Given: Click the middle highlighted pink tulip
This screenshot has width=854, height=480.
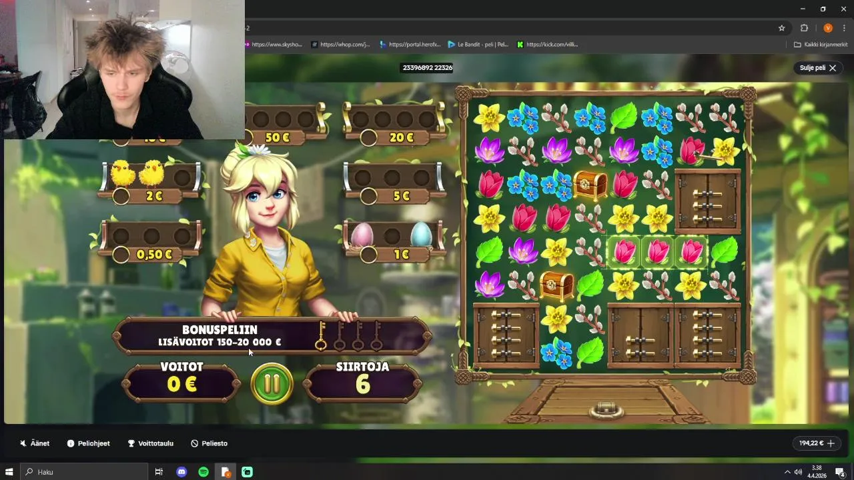Looking at the screenshot, I should (658, 251).
